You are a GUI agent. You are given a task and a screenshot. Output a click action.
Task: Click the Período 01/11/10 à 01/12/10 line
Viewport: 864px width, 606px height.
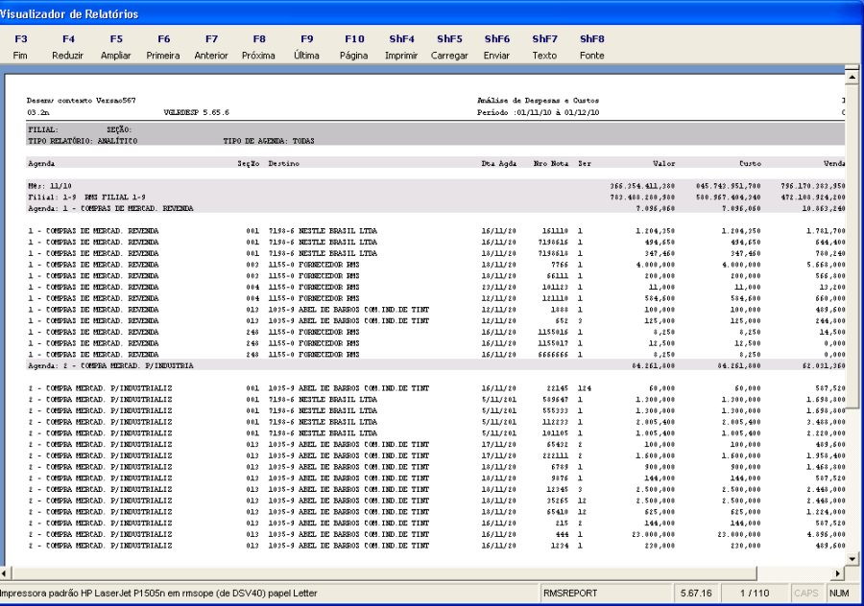(538, 112)
